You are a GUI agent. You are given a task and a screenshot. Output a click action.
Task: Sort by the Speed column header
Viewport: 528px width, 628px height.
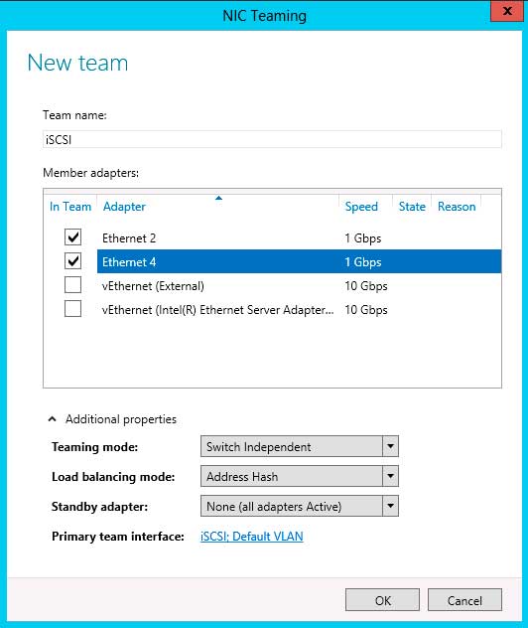coord(361,207)
